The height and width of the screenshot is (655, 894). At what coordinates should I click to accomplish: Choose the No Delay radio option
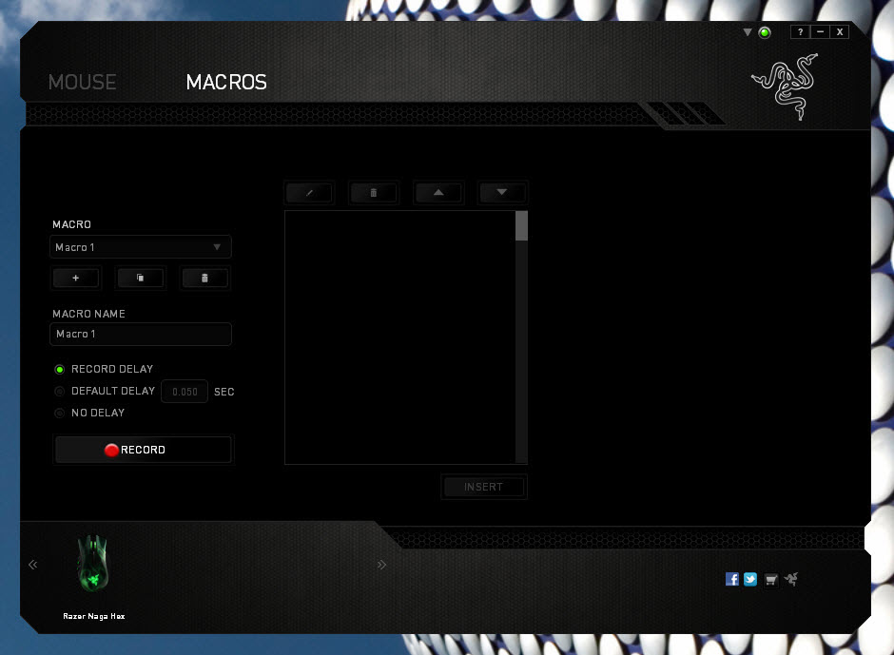click(x=59, y=413)
